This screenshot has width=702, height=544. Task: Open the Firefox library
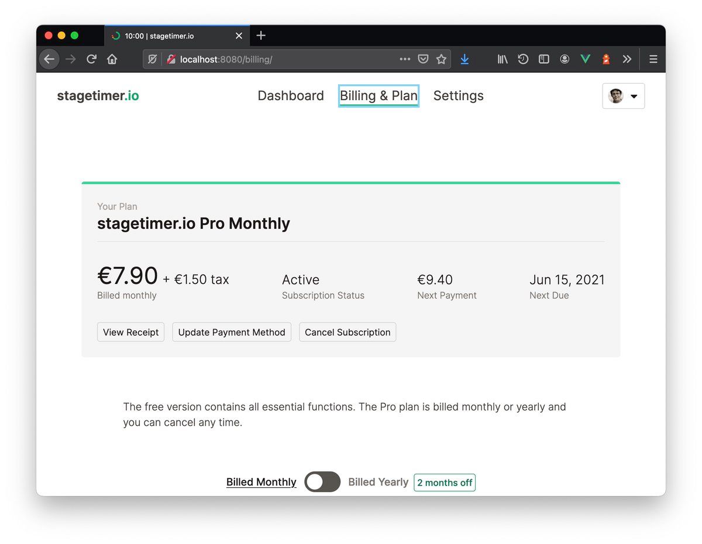[x=503, y=59]
